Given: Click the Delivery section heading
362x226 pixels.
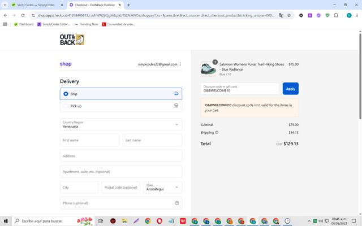Looking at the screenshot, I should pyautogui.click(x=70, y=81).
